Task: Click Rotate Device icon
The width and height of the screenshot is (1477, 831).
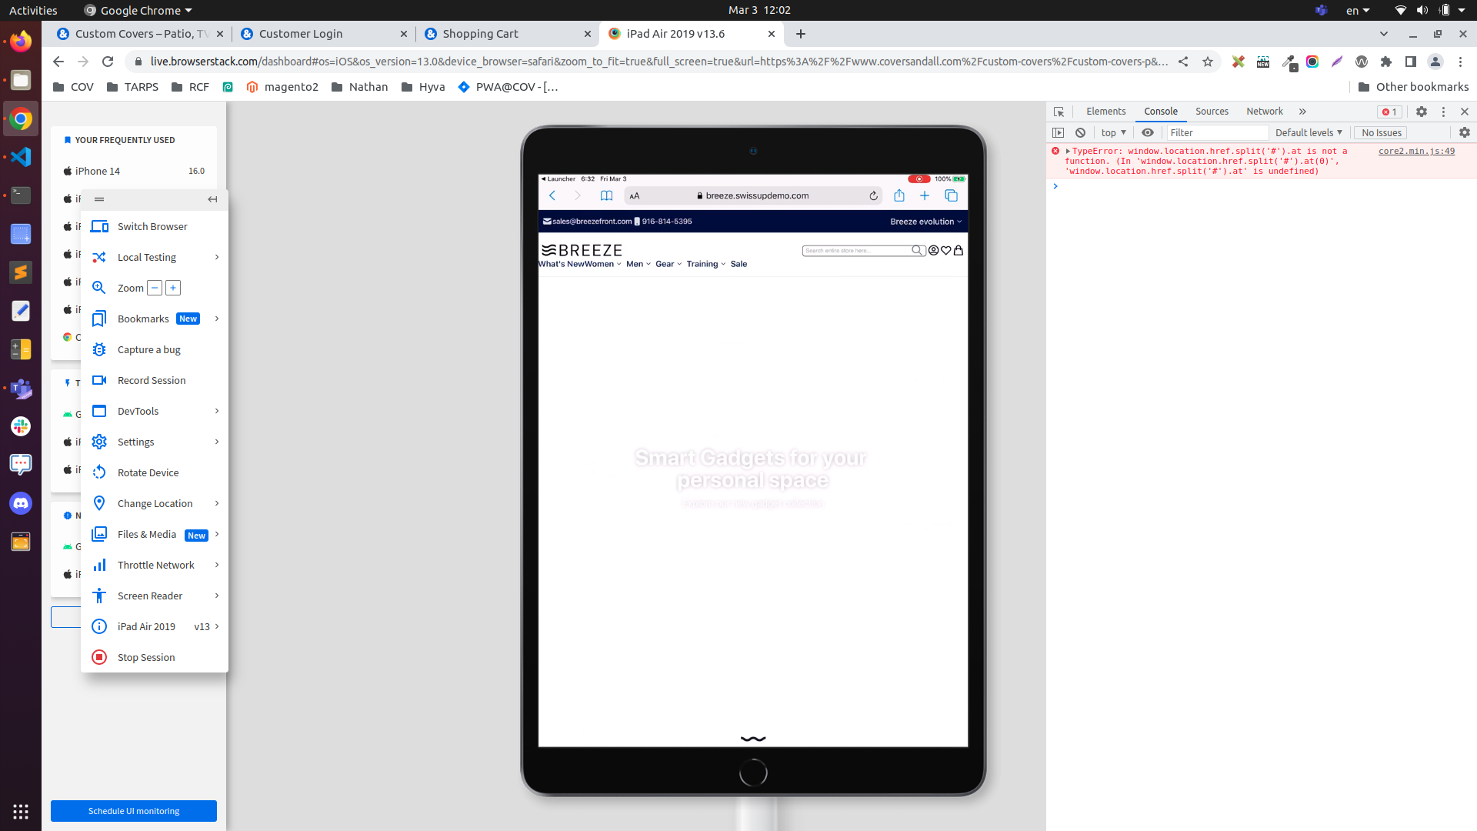Action: pos(99,472)
